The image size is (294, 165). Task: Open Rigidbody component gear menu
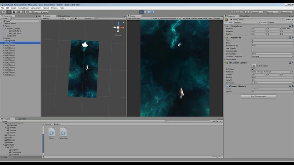tap(293, 38)
